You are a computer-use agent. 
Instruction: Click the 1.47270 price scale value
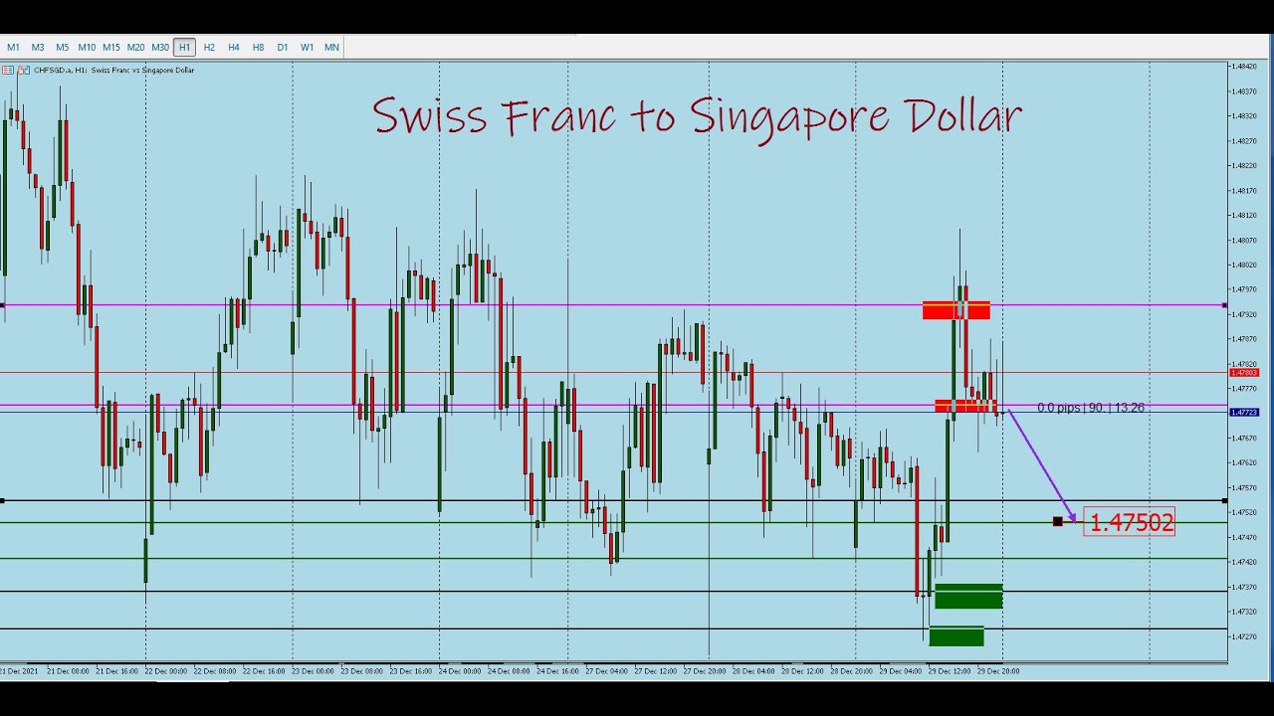[x=1244, y=636]
